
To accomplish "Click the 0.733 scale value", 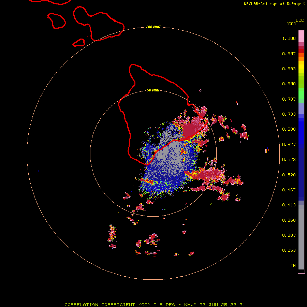I will tap(289, 114).
